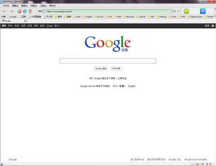
Task: Click the 手气不错 button
Action: [x=116, y=68]
